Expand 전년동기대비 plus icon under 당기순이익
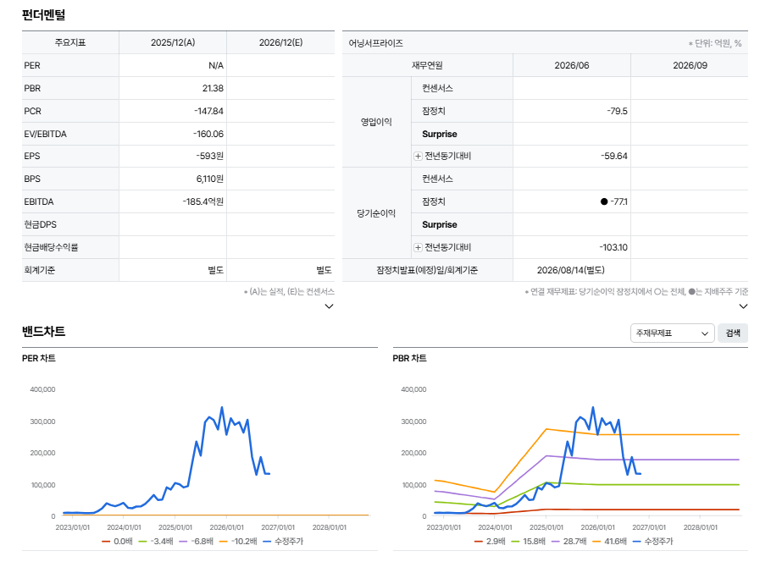 [418, 247]
